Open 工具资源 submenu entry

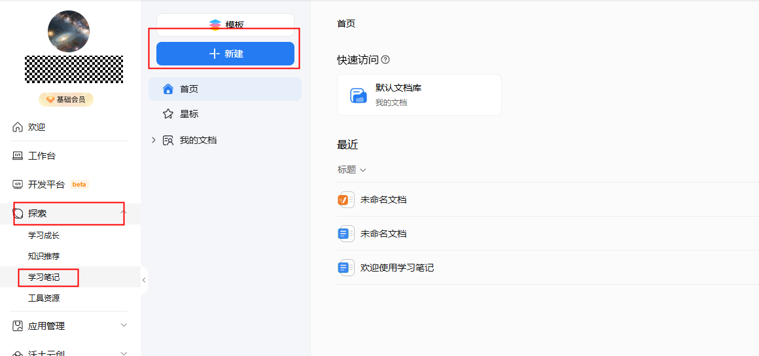(44, 298)
